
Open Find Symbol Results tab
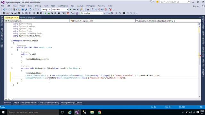(29, 103)
